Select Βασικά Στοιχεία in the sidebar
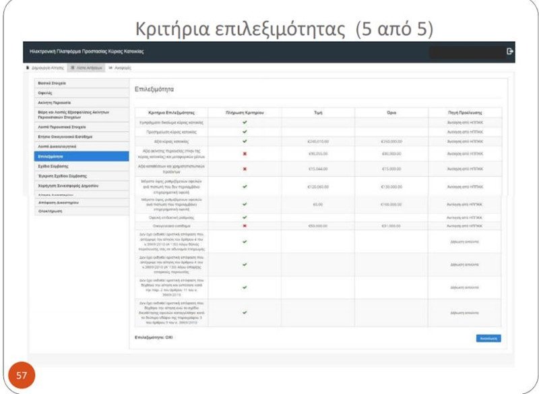 click(x=53, y=83)
